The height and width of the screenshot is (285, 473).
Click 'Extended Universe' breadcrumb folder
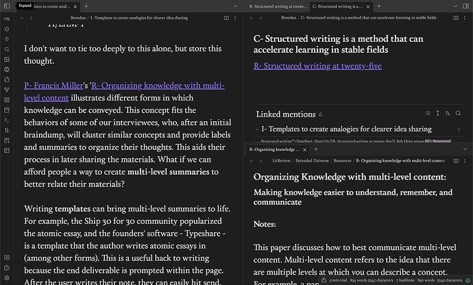[x=312, y=161]
